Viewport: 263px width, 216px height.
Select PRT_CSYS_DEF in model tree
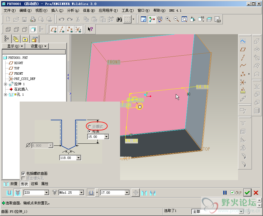tap(25, 79)
